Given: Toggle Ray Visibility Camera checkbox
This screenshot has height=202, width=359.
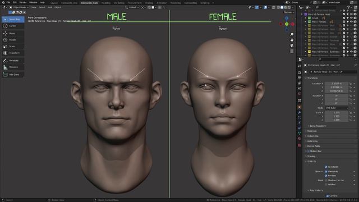Looking at the screenshot, I should click(328, 196).
